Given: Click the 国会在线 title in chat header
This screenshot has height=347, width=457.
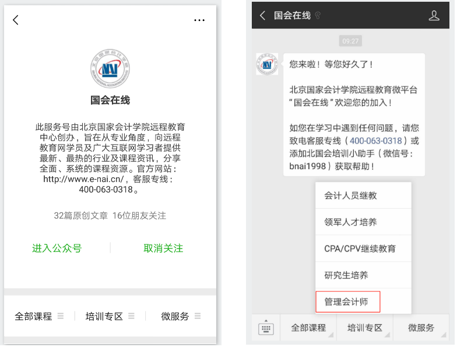Looking at the screenshot, I should coord(292,15).
